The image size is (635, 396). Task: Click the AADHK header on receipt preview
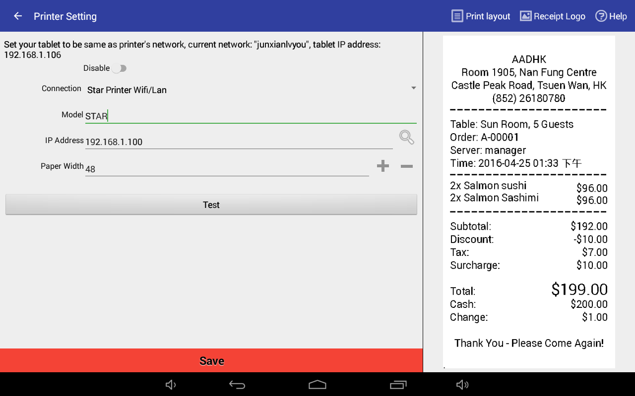(529, 59)
